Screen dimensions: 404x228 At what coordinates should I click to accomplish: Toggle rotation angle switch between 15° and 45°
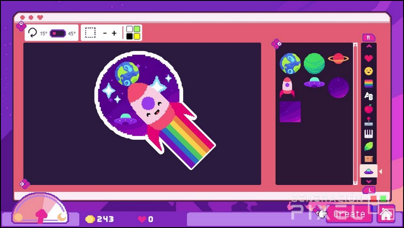pos(58,33)
